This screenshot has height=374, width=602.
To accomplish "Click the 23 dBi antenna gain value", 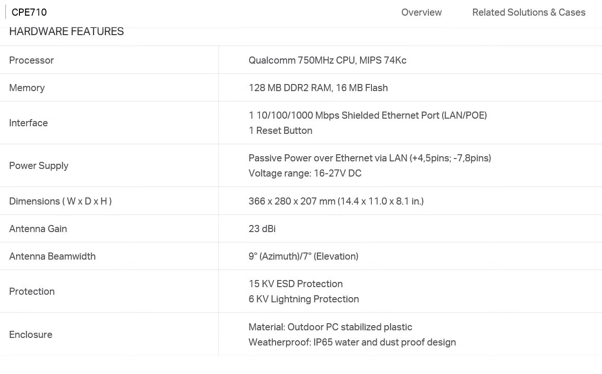I will coord(262,229).
